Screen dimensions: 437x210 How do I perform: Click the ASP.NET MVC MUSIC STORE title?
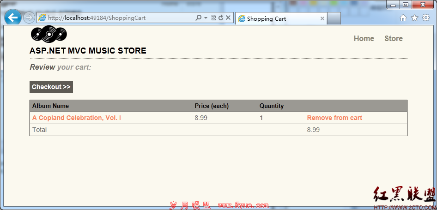pos(88,51)
